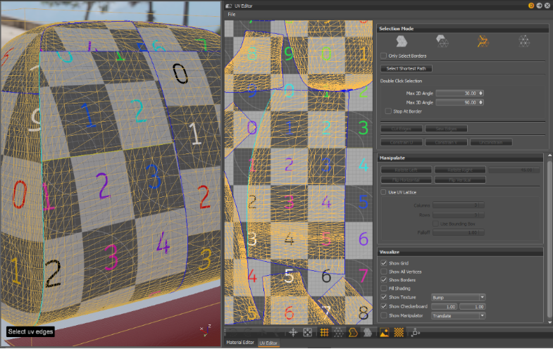Click the Rotate Right button

(460, 170)
